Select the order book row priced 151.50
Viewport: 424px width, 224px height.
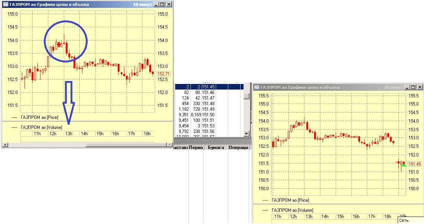208,115
